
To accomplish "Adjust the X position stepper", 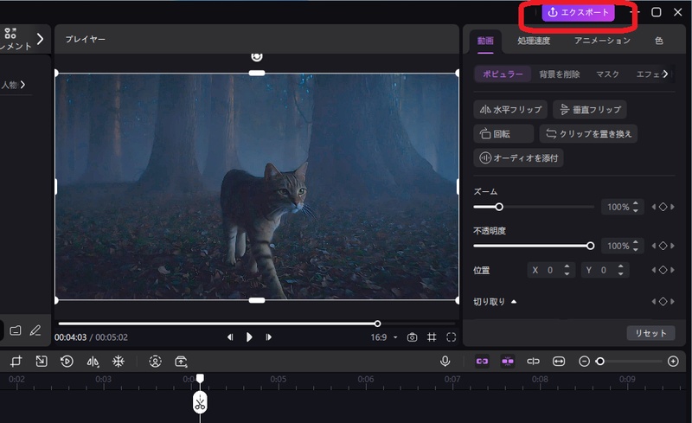I will [567, 270].
